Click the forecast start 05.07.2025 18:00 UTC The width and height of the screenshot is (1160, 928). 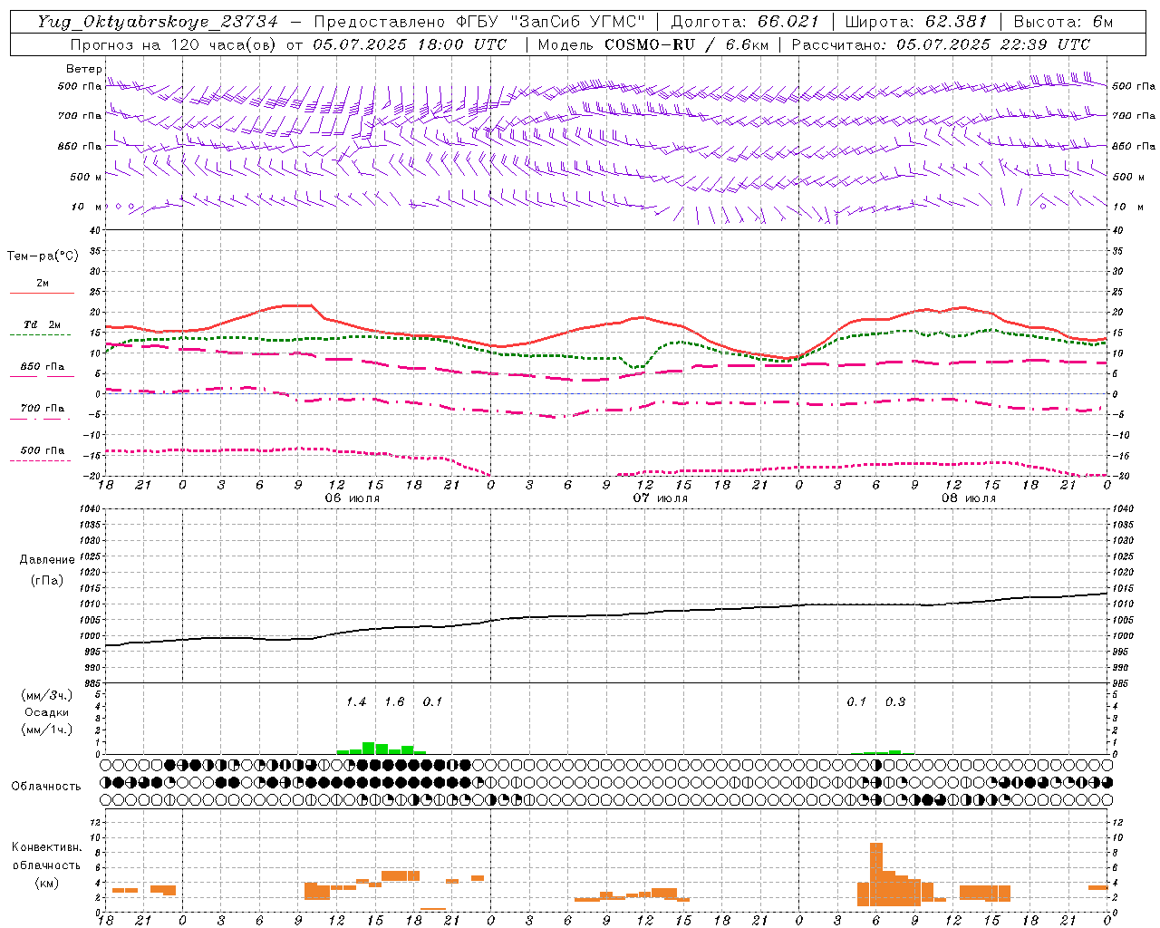click(410, 44)
